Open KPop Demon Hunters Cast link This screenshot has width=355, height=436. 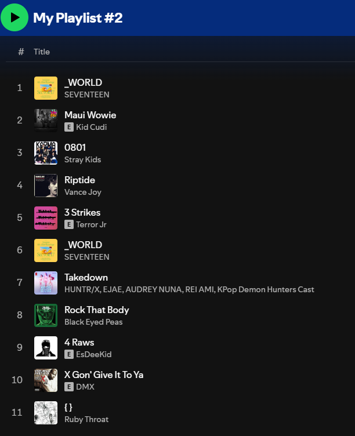click(266, 290)
